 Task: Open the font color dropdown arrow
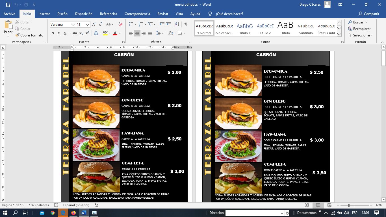[120, 33]
